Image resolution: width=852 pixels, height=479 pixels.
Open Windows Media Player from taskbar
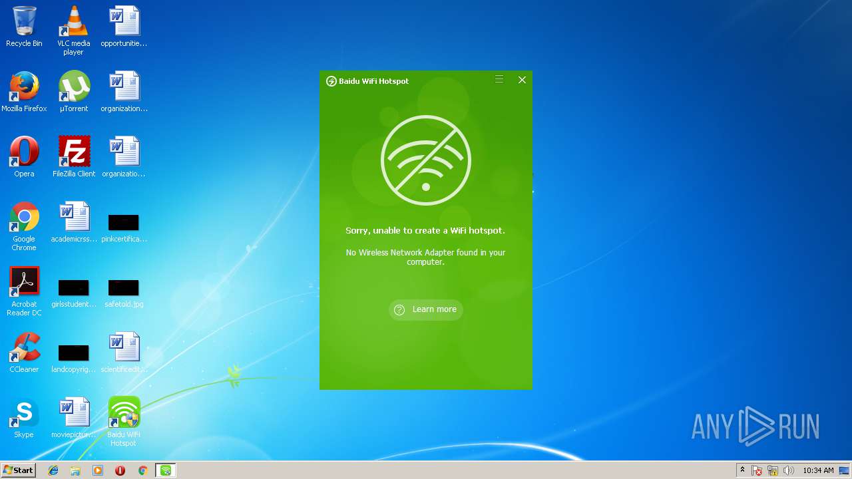98,470
